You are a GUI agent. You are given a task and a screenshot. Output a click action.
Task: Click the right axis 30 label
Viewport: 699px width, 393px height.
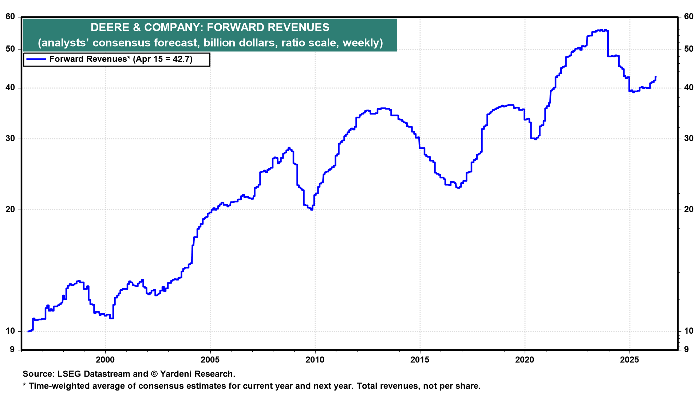pos(689,139)
